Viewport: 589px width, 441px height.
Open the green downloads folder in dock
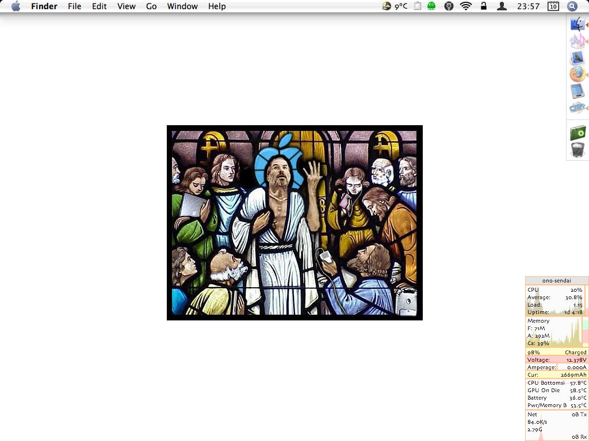point(577,133)
